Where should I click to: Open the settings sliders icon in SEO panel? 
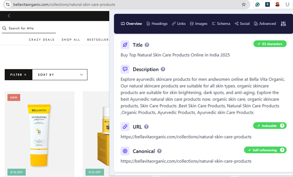pyautogui.click(x=283, y=24)
